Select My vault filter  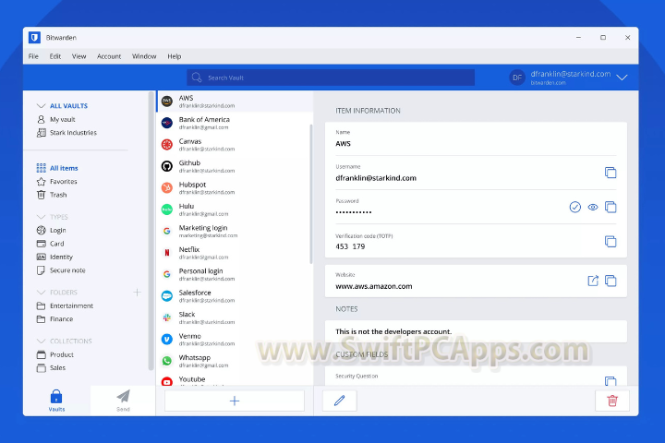(63, 120)
